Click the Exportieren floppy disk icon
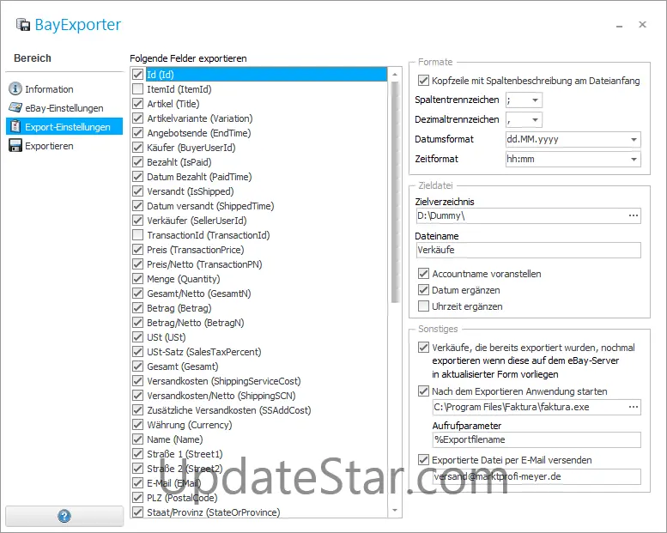 pyautogui.click(x=15, y=145)
